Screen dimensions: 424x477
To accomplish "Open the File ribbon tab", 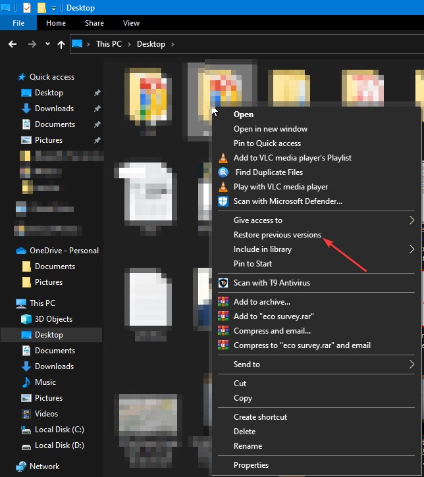I will pos(18,23).
